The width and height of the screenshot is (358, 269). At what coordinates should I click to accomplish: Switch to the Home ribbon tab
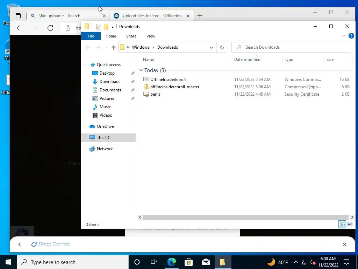click(111, 36)
